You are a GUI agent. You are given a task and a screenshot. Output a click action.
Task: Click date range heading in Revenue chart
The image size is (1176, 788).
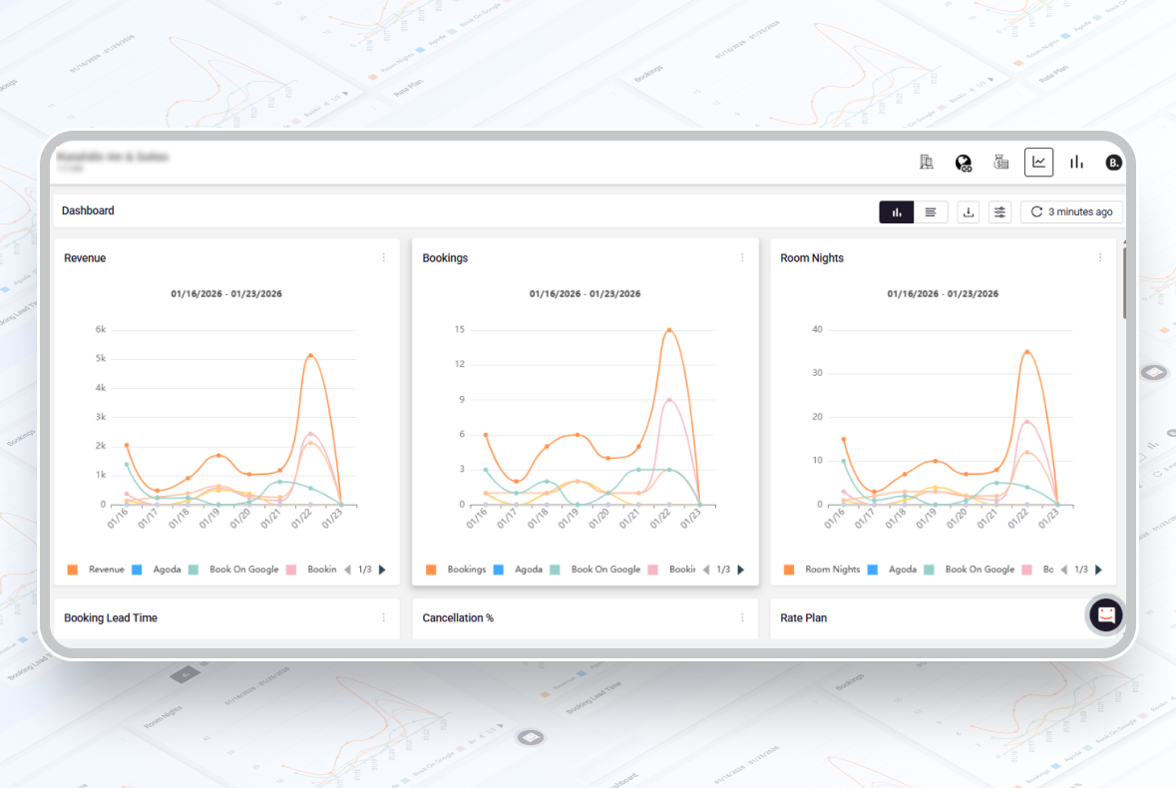pyautogui.click(x=226, y=294)
